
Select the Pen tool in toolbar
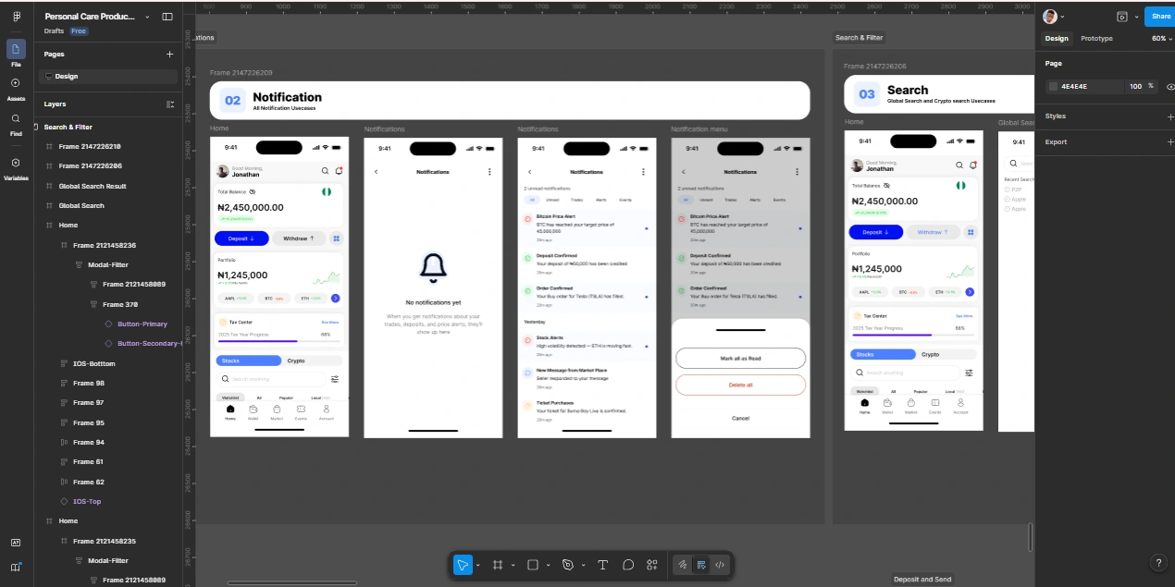point(568,564)
